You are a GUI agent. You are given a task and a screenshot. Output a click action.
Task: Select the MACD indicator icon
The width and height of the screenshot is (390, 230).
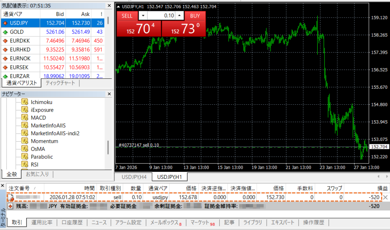pos(25,118)
